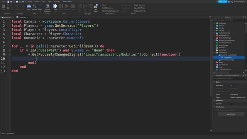Expand the Workspace node in Explorer
Screen dimensions: 247x139
click(x=214, y=23)
